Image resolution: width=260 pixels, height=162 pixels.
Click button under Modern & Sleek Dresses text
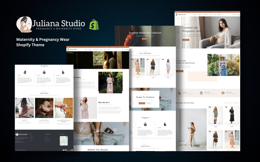(x=180, y=71)
